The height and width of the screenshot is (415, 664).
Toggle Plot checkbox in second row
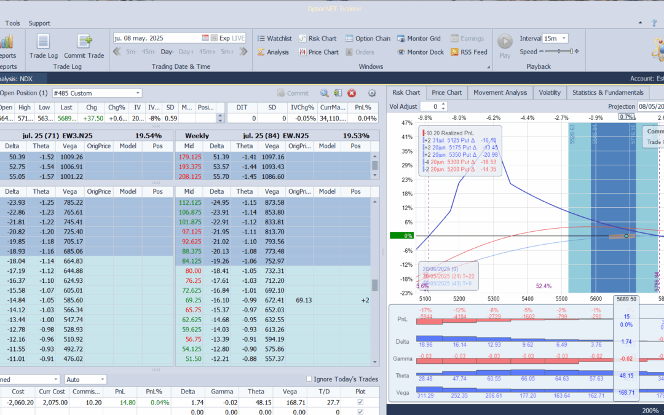point(360,412)
